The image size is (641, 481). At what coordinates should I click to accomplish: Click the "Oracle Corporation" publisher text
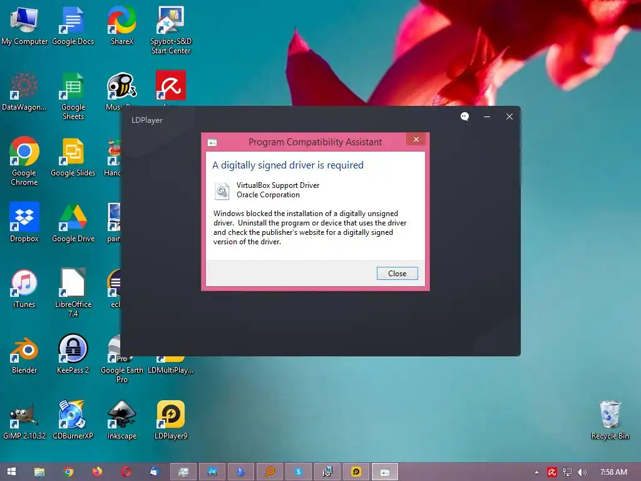click(x=268, y=195)
